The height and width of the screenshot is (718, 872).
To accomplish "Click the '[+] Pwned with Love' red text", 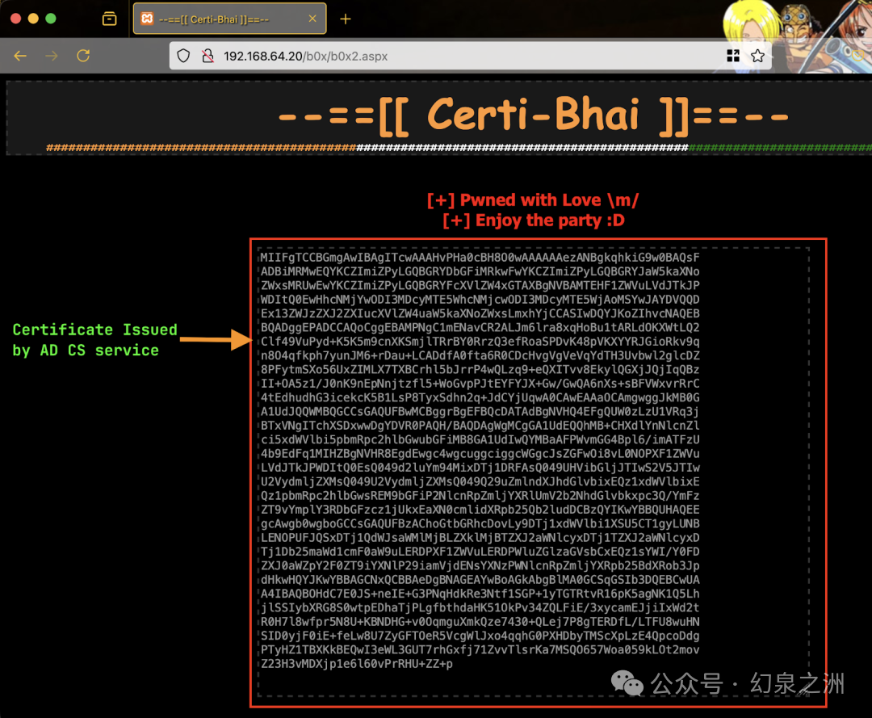I will (x=533, y=200).
